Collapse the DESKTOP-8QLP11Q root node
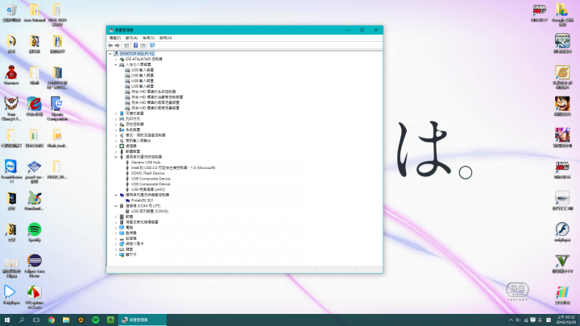 (x=110, y=54)
